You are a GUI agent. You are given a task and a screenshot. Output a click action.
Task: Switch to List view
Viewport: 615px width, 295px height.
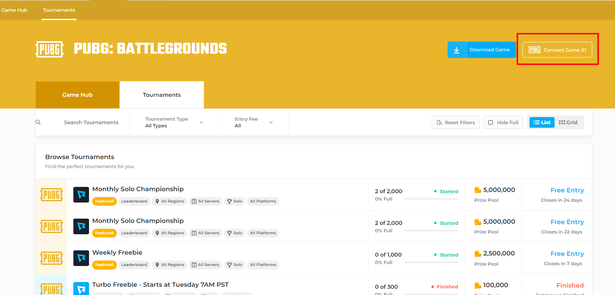pyautogui.click(x=542, y=122)
